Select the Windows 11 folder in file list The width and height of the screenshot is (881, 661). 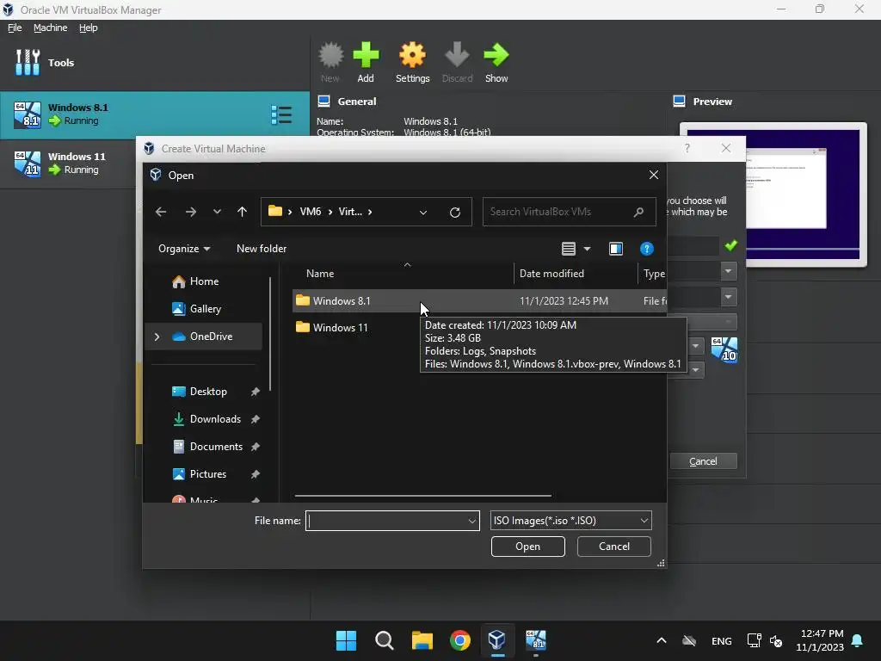(x=340, y=328)
